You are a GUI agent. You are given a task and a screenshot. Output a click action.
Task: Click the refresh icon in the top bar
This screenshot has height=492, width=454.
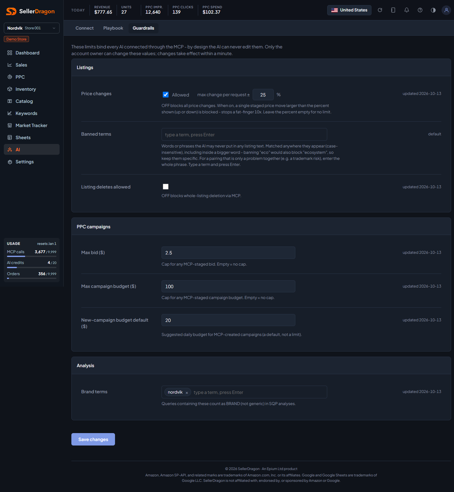(x=380, y=10)
